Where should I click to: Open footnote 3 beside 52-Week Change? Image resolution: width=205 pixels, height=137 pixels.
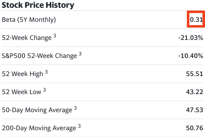tap(55, 36)
